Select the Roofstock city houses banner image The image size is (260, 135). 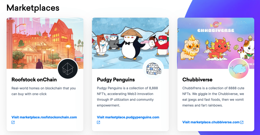tap(45, 43)
